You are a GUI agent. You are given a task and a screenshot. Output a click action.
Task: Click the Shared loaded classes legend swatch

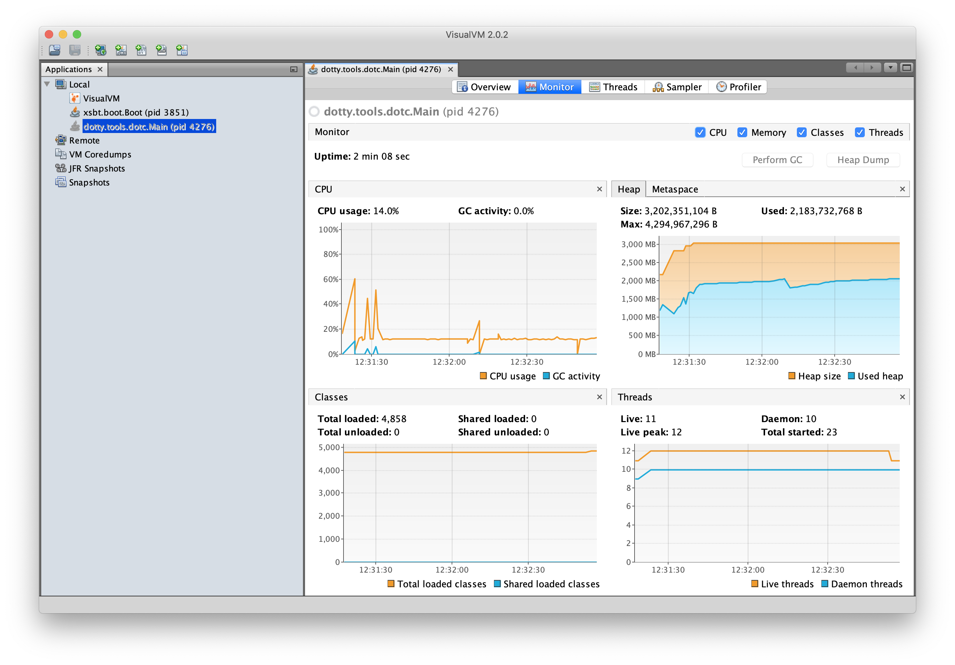click(497, 583)
